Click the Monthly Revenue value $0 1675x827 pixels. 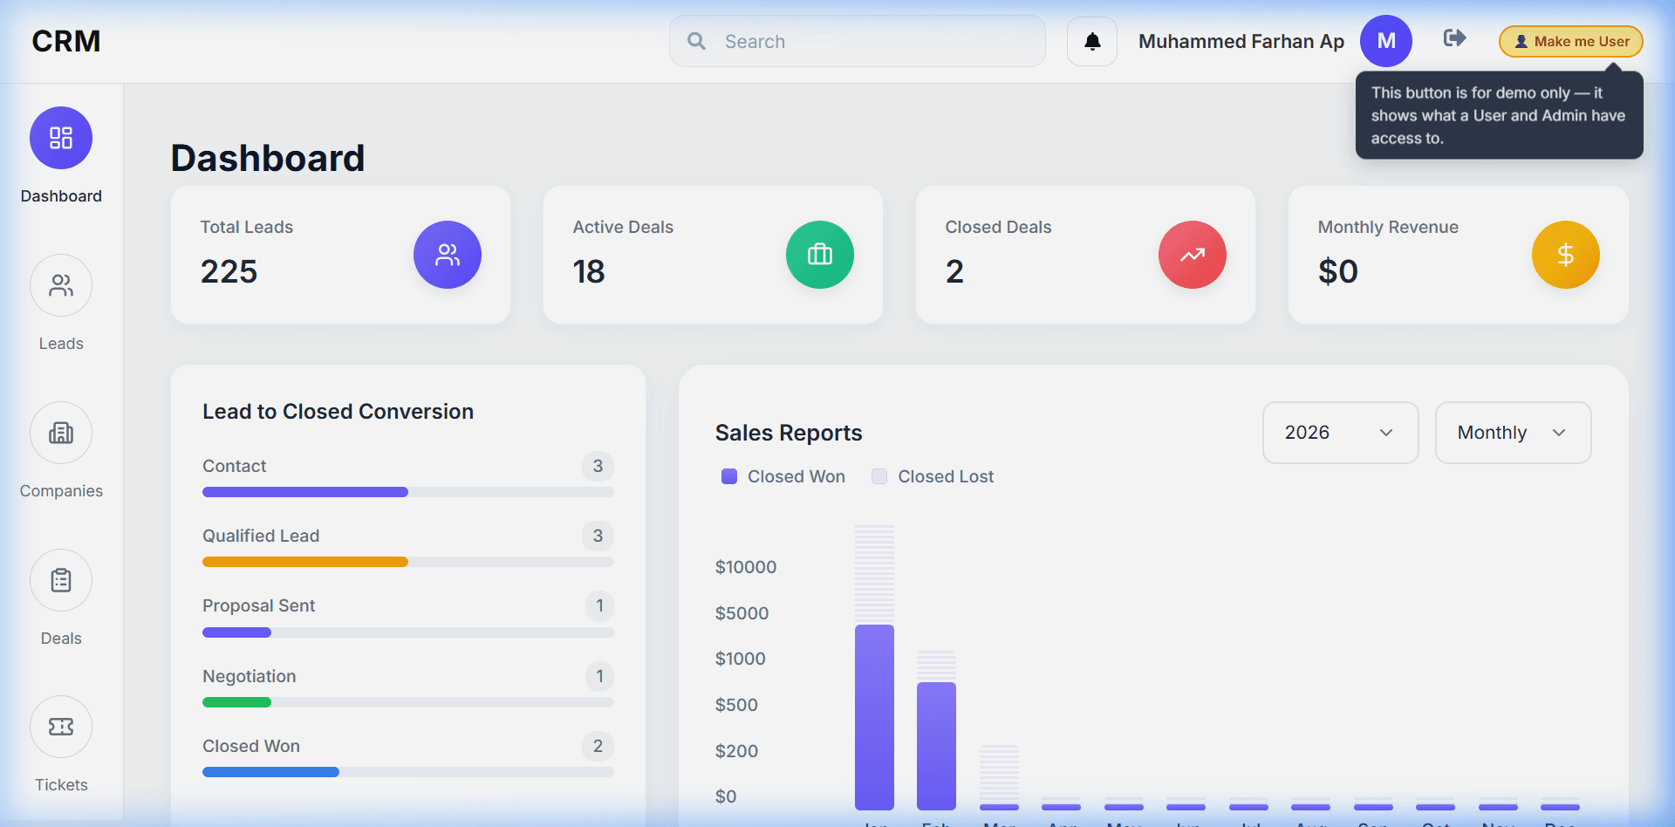tap(1338, 271)
